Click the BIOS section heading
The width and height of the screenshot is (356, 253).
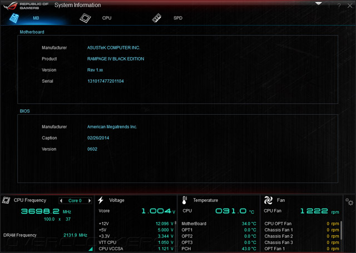click(x=24, y=111)
